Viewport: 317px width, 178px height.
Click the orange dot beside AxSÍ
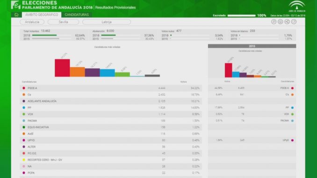(24, 134)
